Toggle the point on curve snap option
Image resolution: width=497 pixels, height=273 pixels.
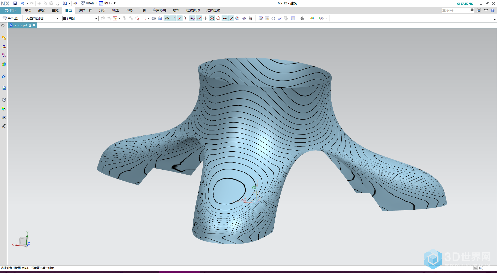point(231,18)
